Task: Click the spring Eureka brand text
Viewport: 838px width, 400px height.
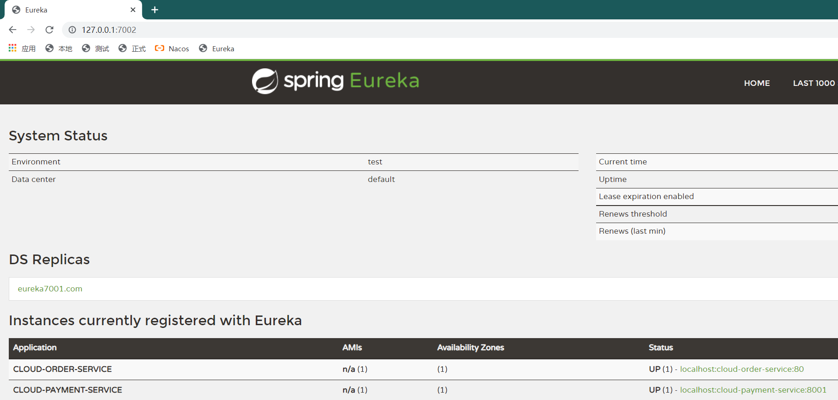Action: [351, 81]
